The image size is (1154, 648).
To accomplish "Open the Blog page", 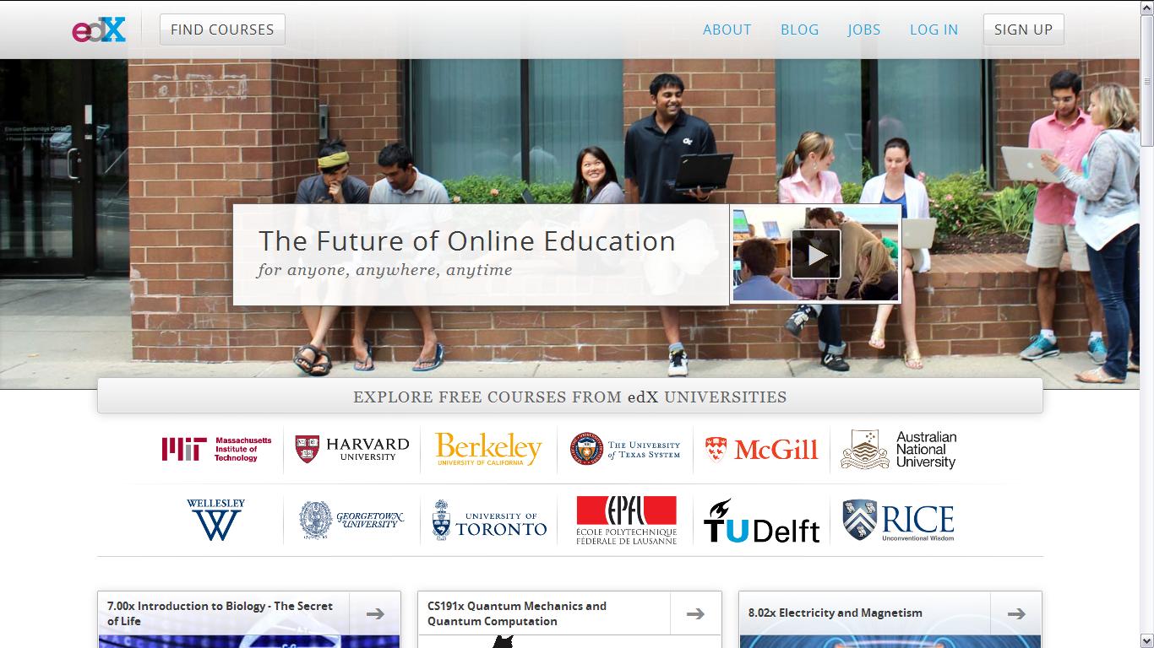I will pyautogui.click(x=799, y=30).
